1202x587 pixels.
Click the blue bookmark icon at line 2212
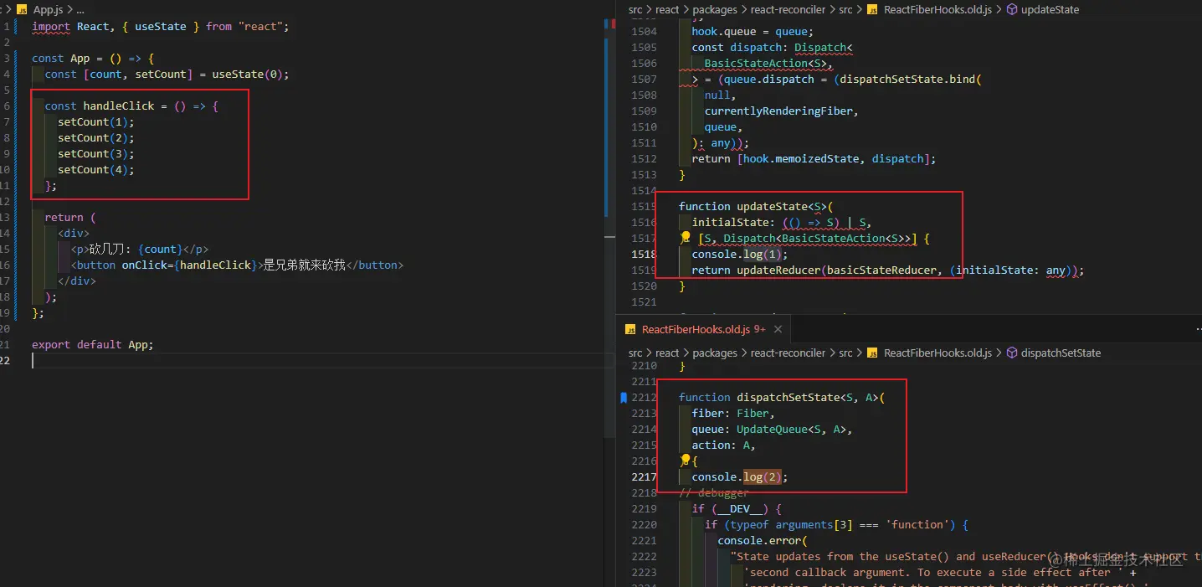click(x=623, y=398)
